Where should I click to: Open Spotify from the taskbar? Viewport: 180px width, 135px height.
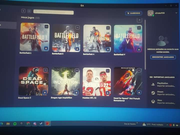15,124
